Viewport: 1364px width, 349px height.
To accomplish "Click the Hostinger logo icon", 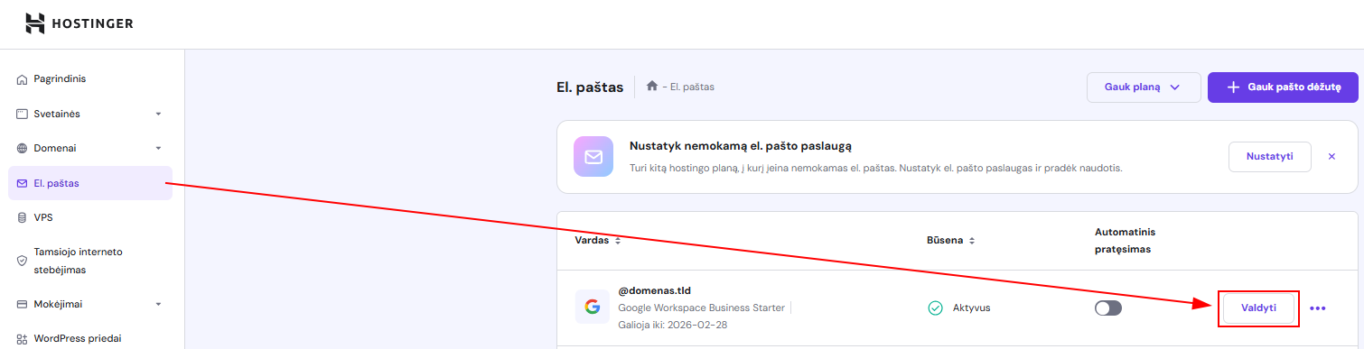I will click(x=34, y=23).
